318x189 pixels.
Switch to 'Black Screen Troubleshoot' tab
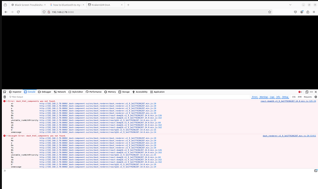[x=29, y=5]
